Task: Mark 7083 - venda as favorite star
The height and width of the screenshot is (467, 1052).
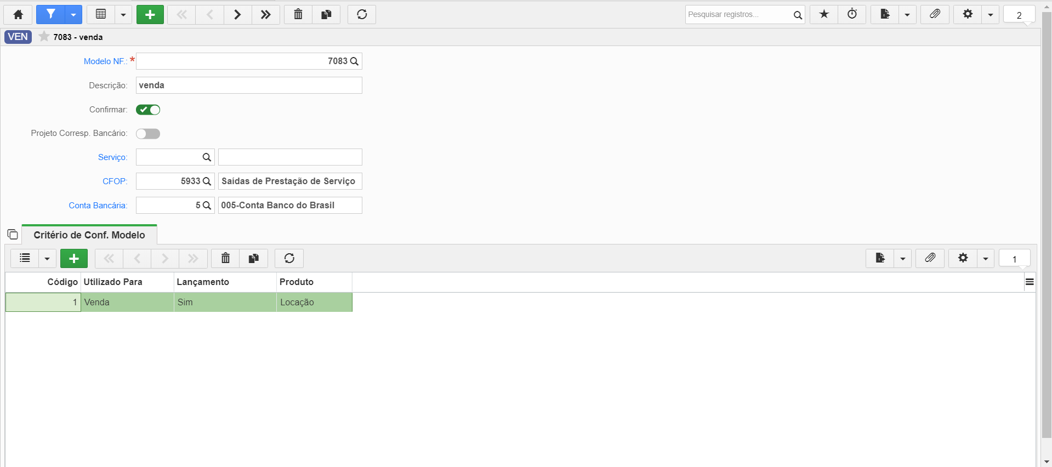Action: [x=44, y=37]
